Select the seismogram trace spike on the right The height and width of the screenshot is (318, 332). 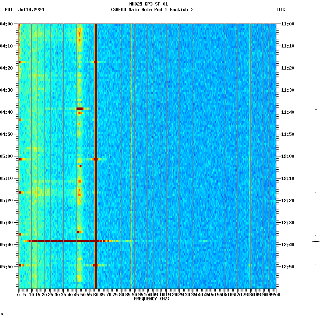tap(315, 241)
